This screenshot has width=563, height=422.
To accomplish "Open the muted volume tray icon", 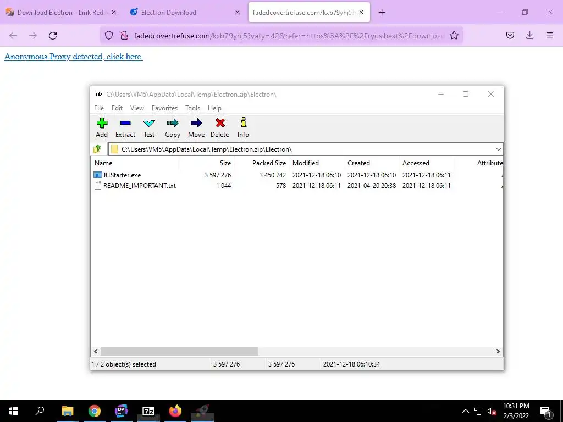I will [x=492, y=411].
